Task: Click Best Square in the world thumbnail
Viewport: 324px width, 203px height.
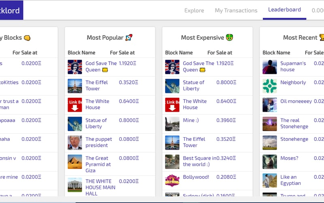Action: click(x=173, y=162)
